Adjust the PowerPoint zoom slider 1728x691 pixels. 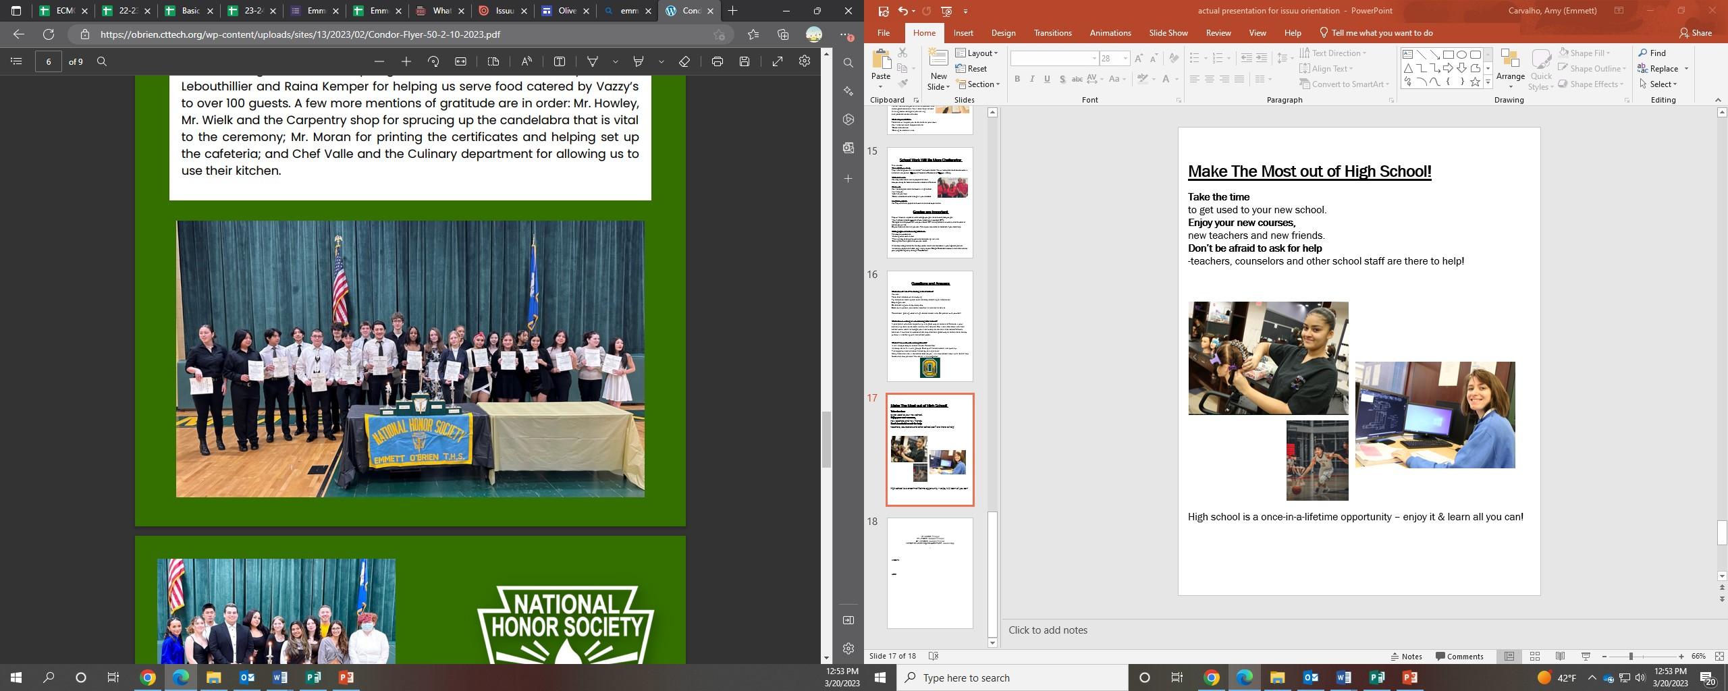[1631, 657]
